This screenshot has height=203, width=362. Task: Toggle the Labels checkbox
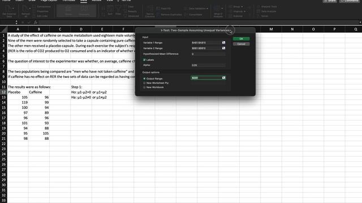pos(144,60)
